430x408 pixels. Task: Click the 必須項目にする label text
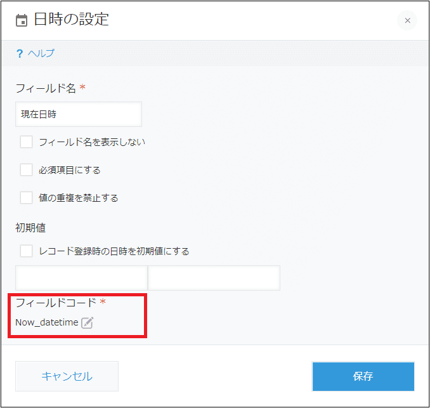coord(70,170)
